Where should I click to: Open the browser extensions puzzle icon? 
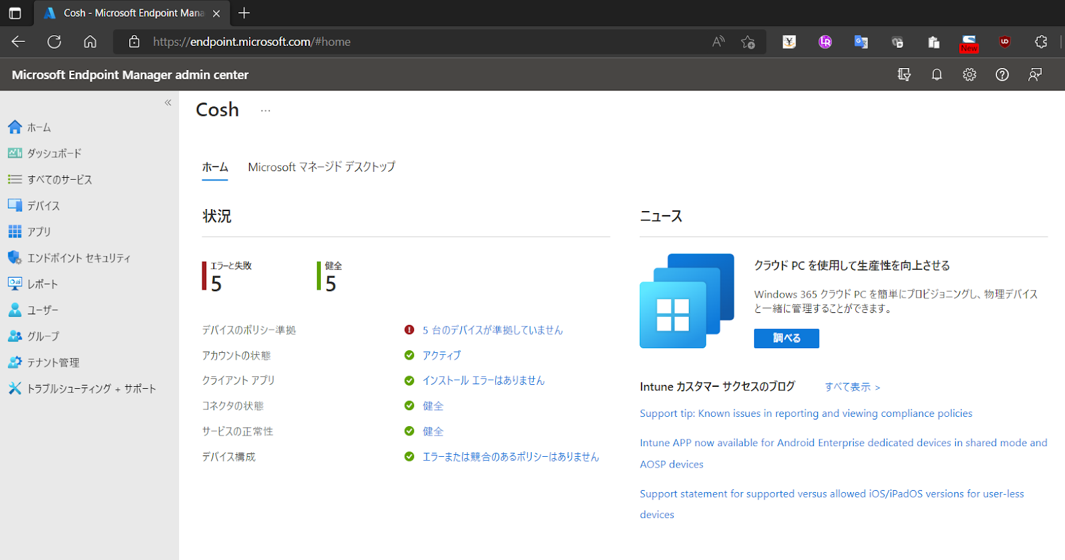tap(1041, 41)
